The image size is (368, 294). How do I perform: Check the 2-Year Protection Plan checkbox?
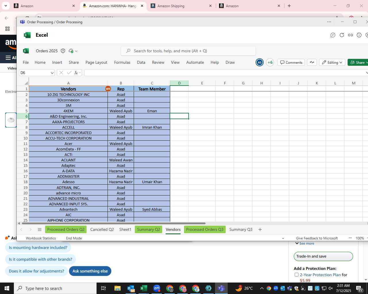(296, 275)
